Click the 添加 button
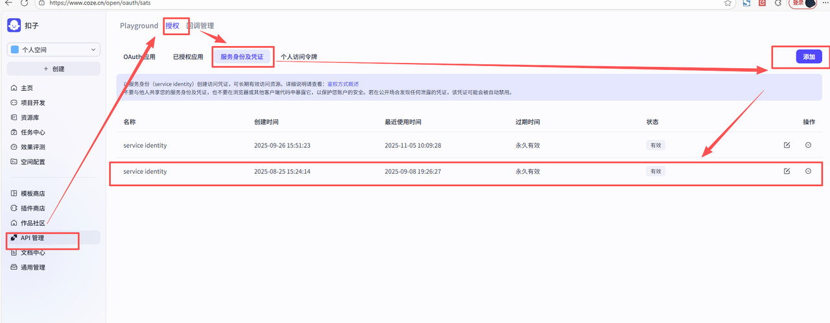The width and height of the screenshot is (830, 323). [809, 57]
